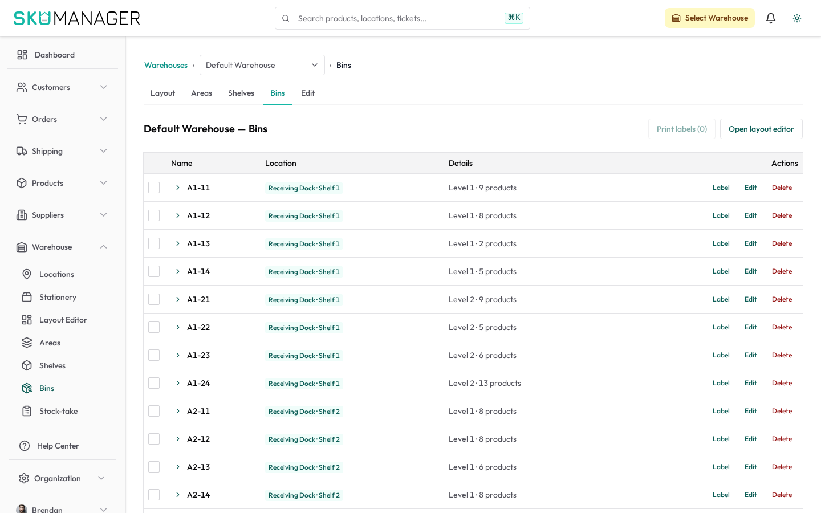Click the Open layout editor button
The width and height of the screenshot is (821, 513).
click(x=761, y=129)
